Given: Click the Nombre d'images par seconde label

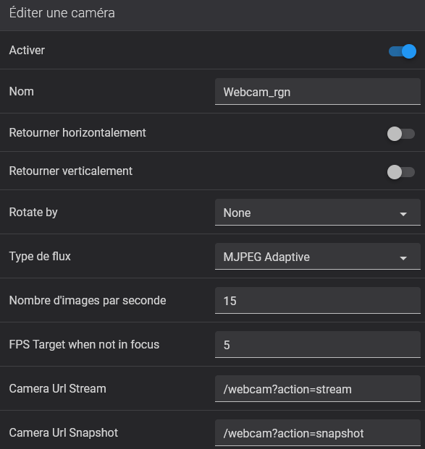Looking at the screenshot, I should click(88, 300).
